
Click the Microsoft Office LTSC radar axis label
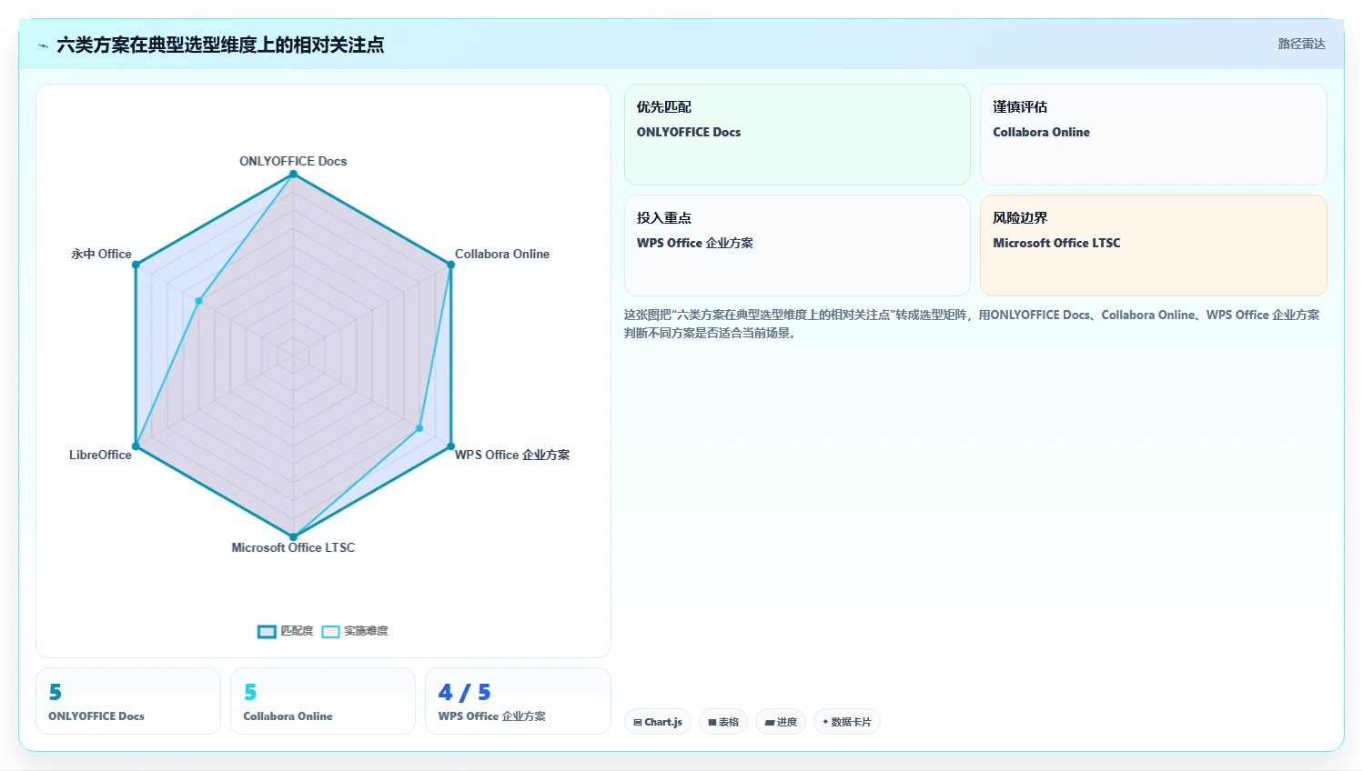click(x=293, y=547)
